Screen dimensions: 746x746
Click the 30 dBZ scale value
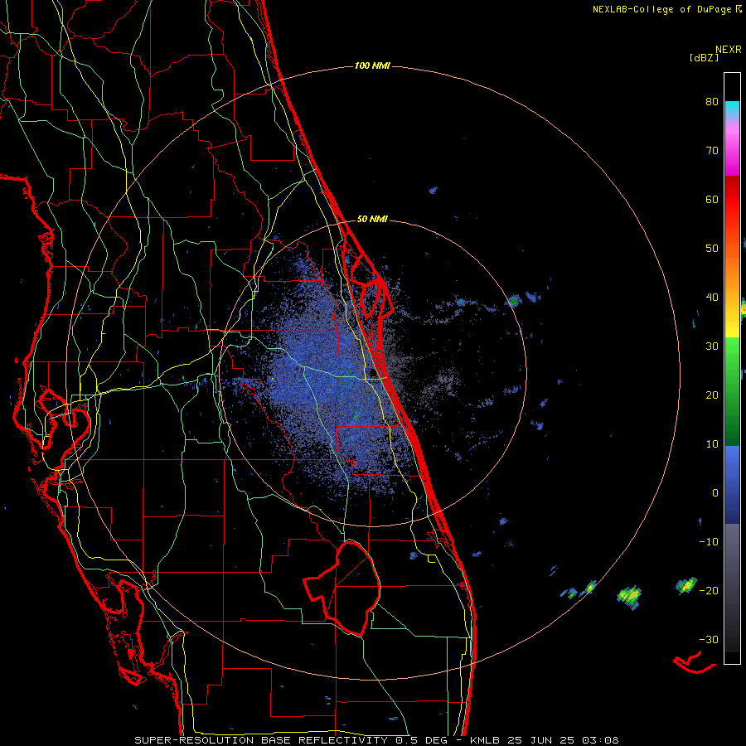click(x=712, y=346)
